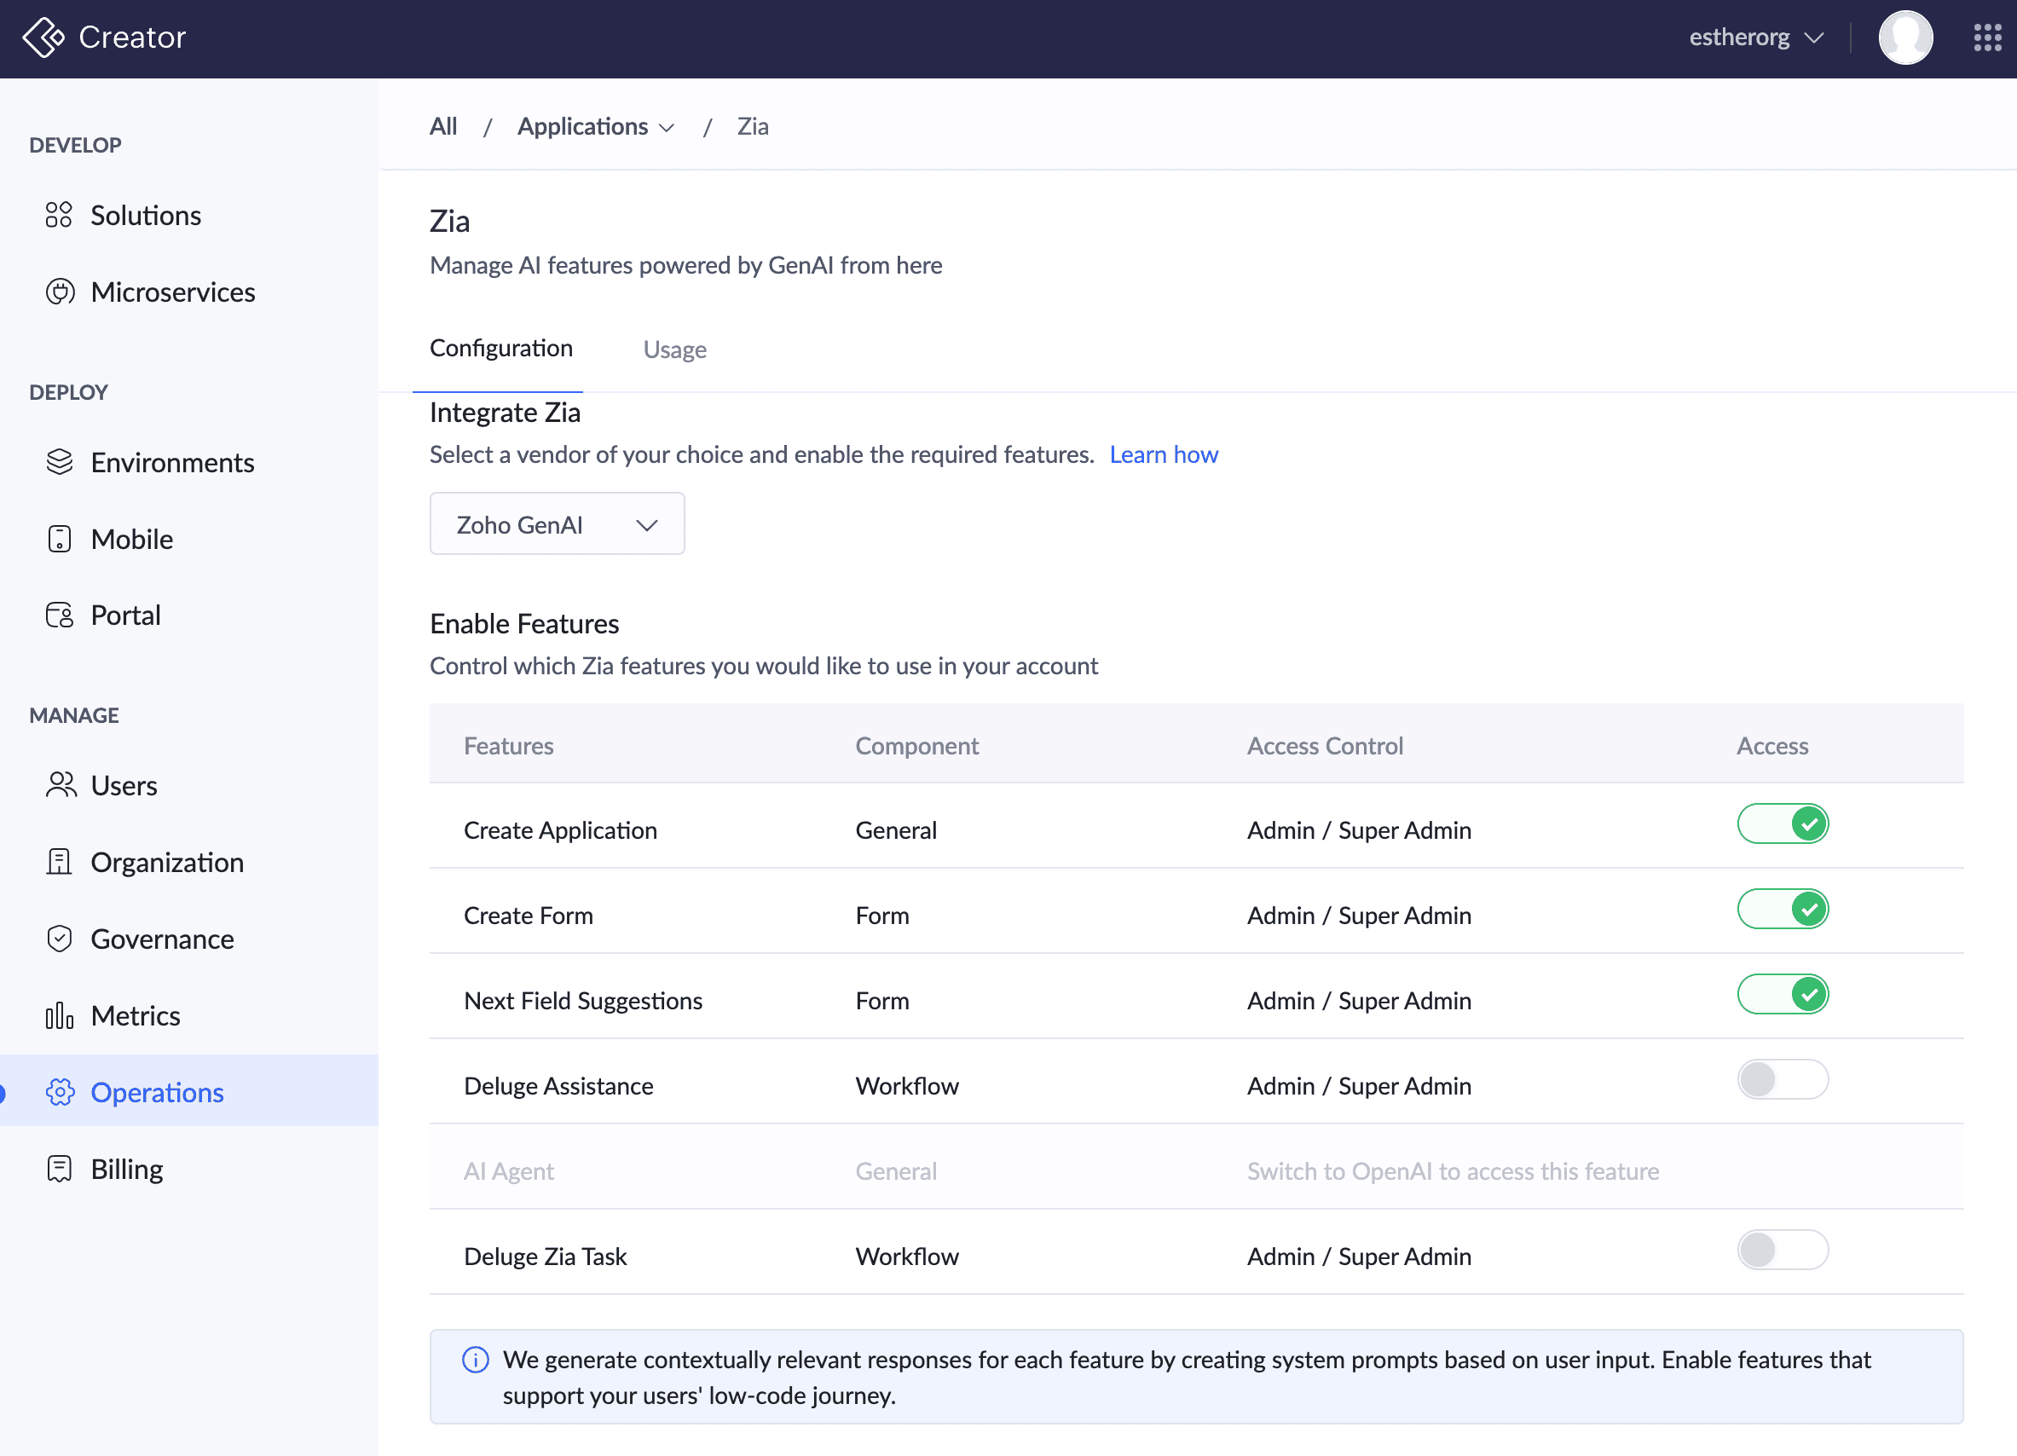The width and height of the screenshot is (2017, 1456).
Task: Click the Solutions grid icon in sidebar
Action: pos(59,215)
